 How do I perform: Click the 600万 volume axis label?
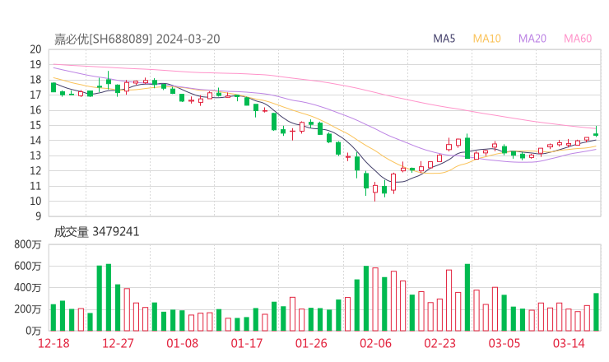[27, 266]
